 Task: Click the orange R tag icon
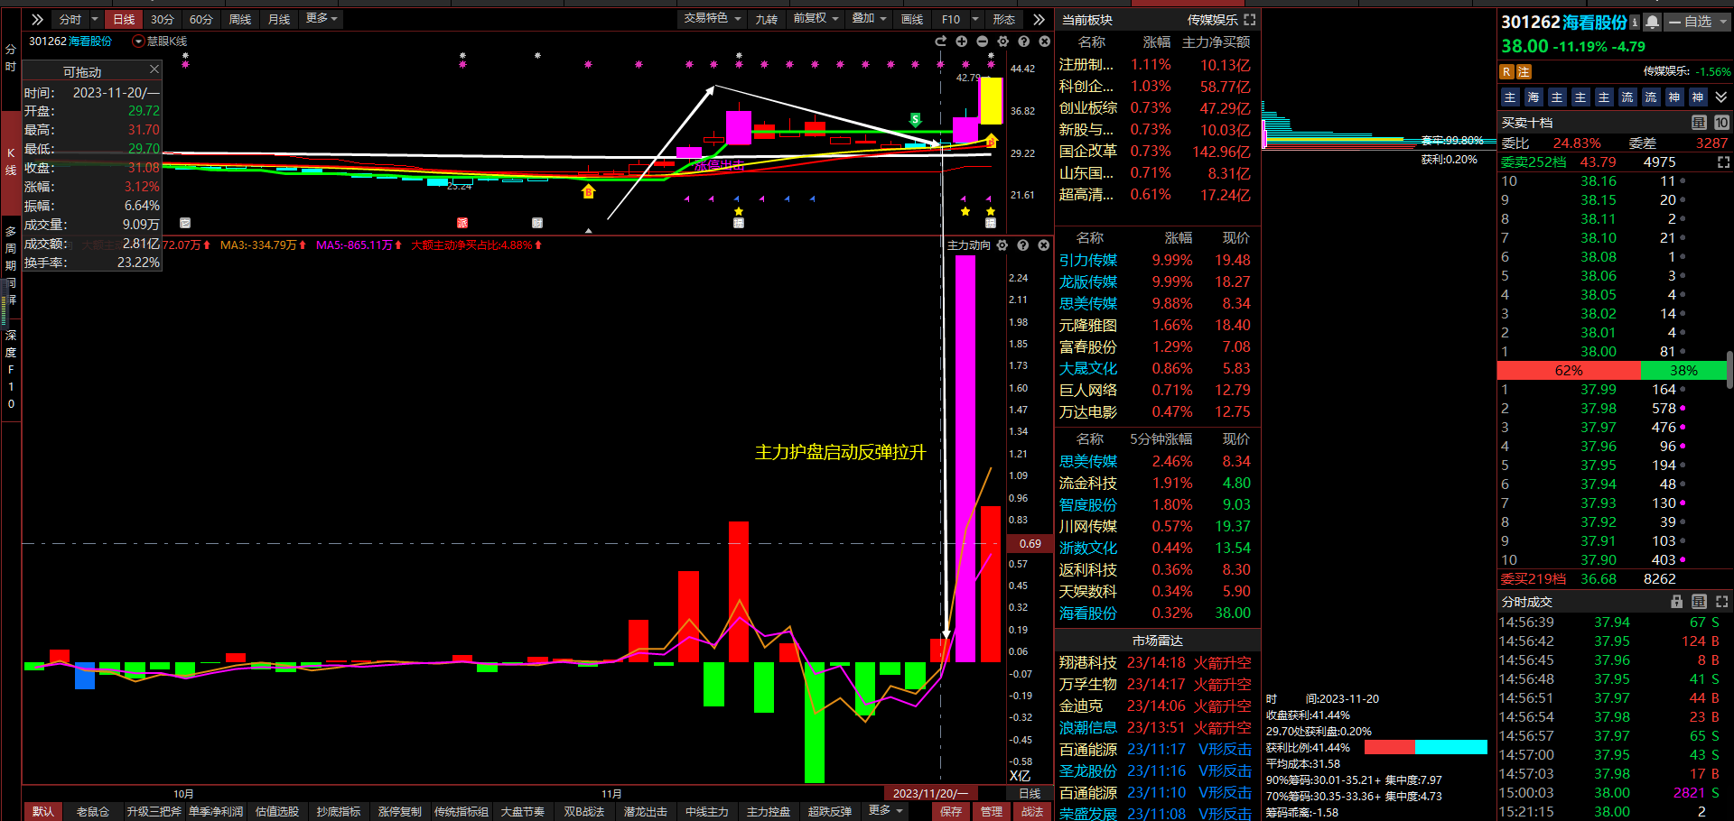pyautogui.click(x=1506, y=72)
